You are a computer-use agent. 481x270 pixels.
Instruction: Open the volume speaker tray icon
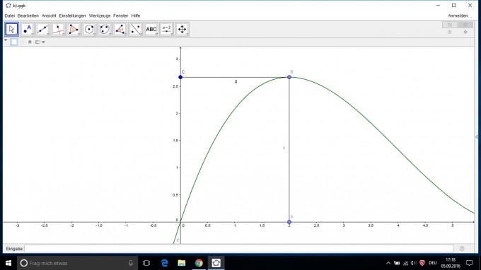(x=414, y=263)
